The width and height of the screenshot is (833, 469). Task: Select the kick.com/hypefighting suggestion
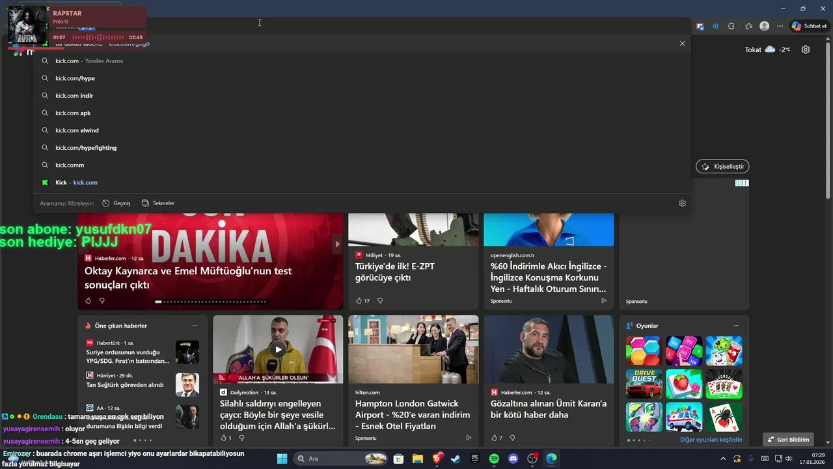(362, 148)
